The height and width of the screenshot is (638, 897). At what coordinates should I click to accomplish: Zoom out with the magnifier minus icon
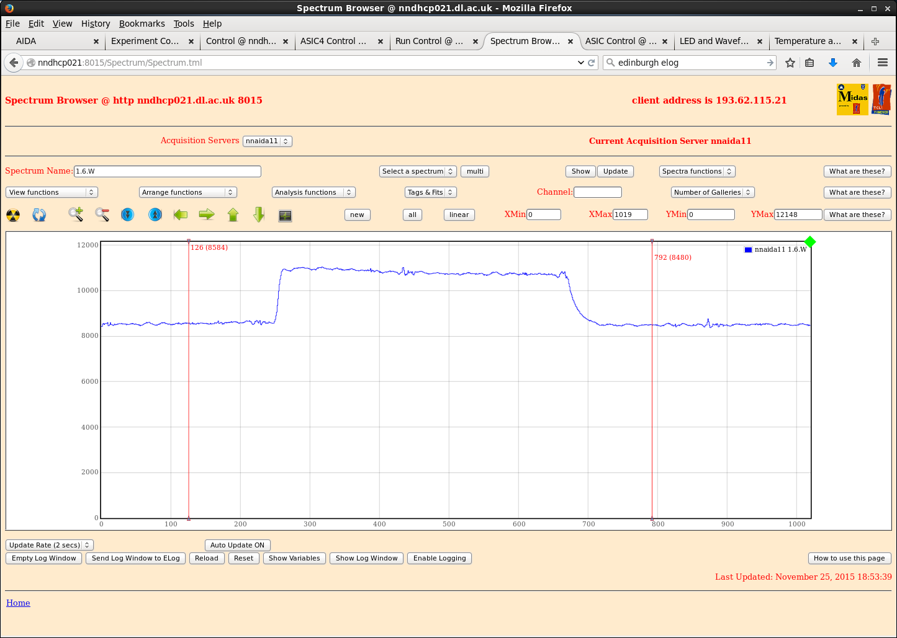coord(102,215)
